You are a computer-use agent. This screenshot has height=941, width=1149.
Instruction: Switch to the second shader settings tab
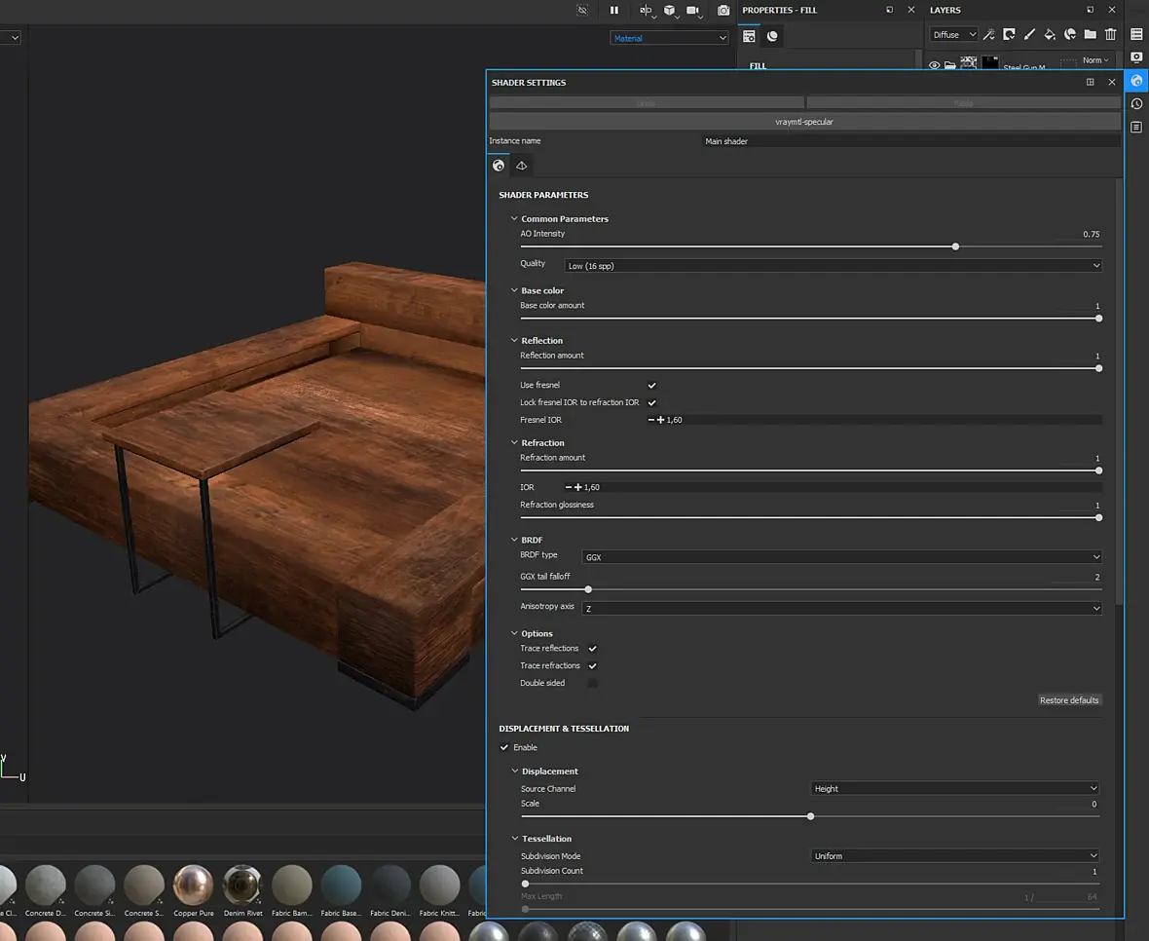click(522, 166)
